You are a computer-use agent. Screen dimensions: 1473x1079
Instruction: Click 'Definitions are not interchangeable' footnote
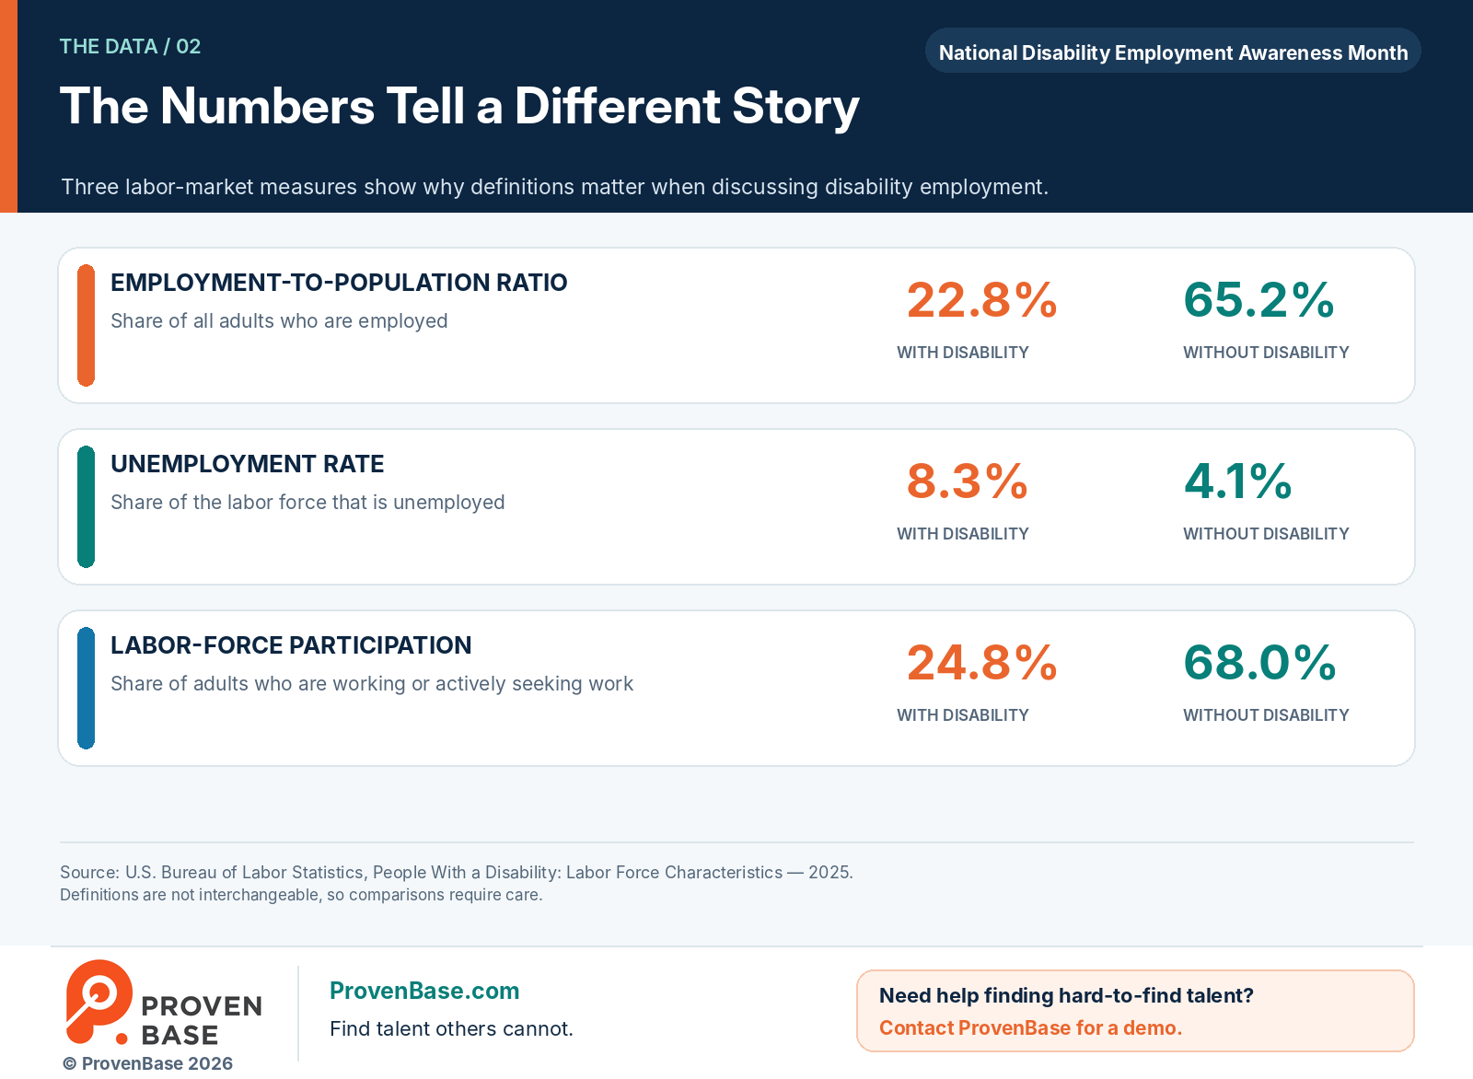(x=301, y=895)
